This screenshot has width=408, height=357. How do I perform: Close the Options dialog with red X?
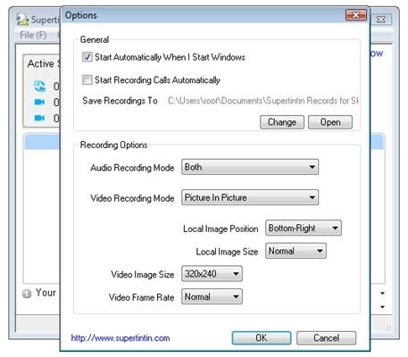(x=356, y=15)
